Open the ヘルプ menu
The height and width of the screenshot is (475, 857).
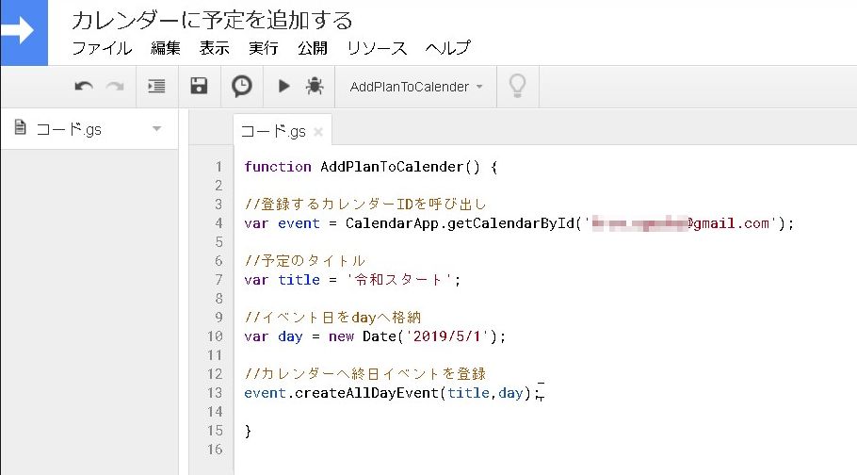(447, 48)
